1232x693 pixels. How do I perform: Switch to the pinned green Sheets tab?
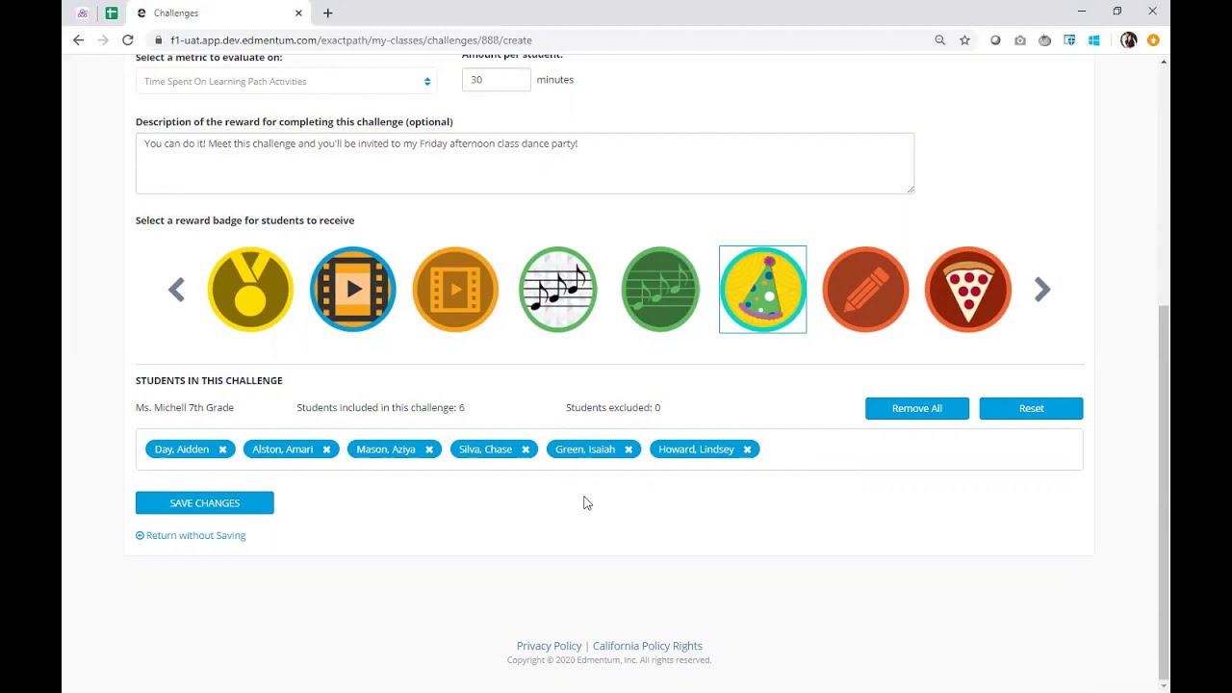click(112, 13)
